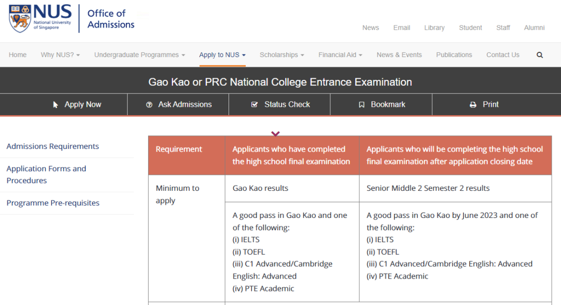Open the Publications menu item
Image resolution: width=561 pixels, height=305 pixels.
pyautogui.click(x=454, y=55)
